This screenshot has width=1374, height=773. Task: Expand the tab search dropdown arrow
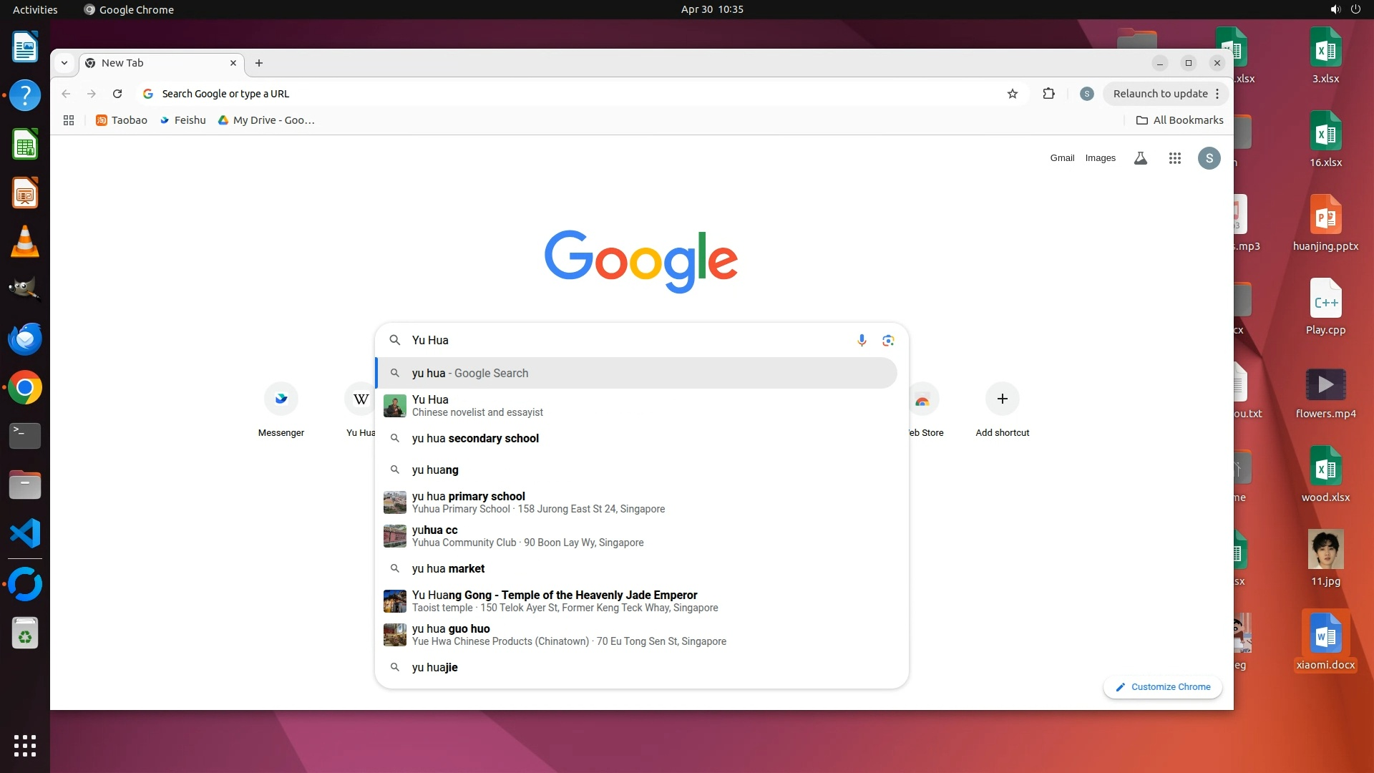coord(64,63)
